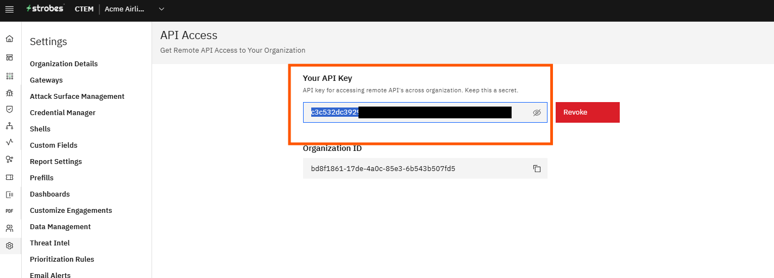
Task: Open the Home icon in sidebar
Action: coord(9,39)
